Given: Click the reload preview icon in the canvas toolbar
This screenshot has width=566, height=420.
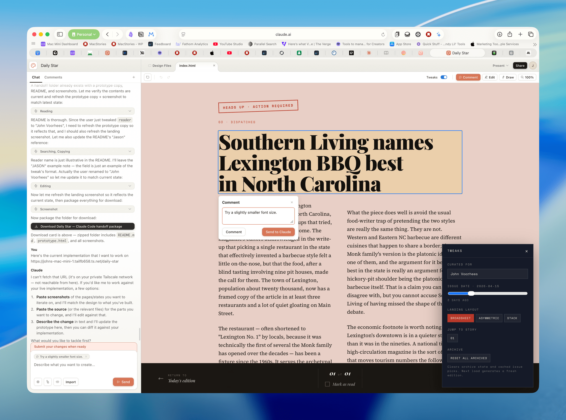Looking at the screenshot, I should (x=148, y=77).
